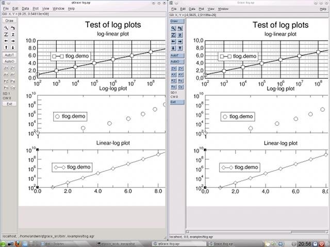
Task: Click the AutoO button in Grace window
Action: click(x=177, y=62)
